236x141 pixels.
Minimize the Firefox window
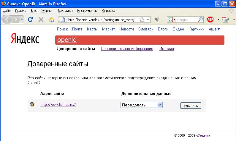coord(218,4)
